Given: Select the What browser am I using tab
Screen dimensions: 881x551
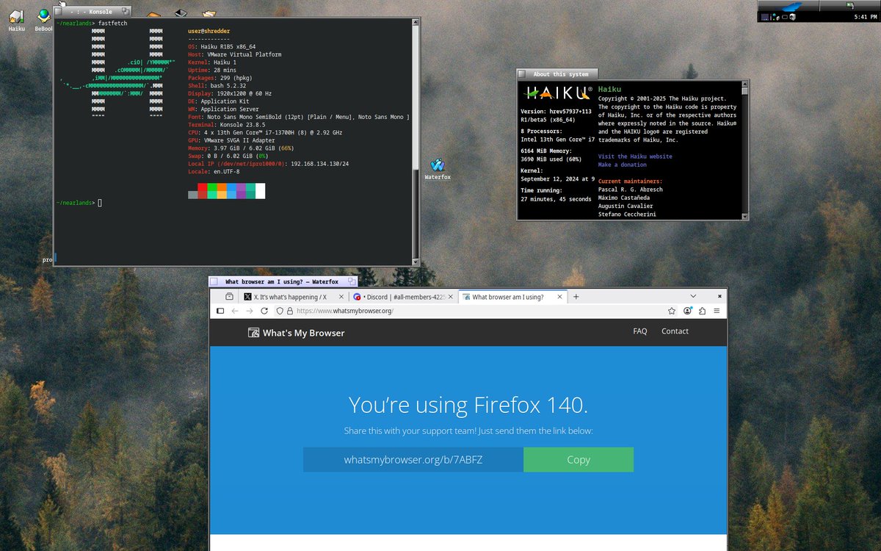Looking at the screenshot, I should pyautogui.click(x=512, y=297).
